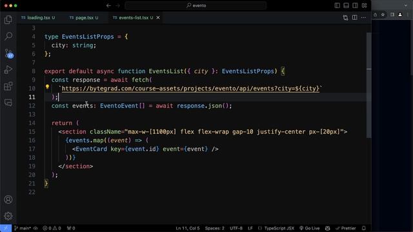Open the customize layout icon
The image size is (413, 232).
pyautogui.click(x=364, y=6)
